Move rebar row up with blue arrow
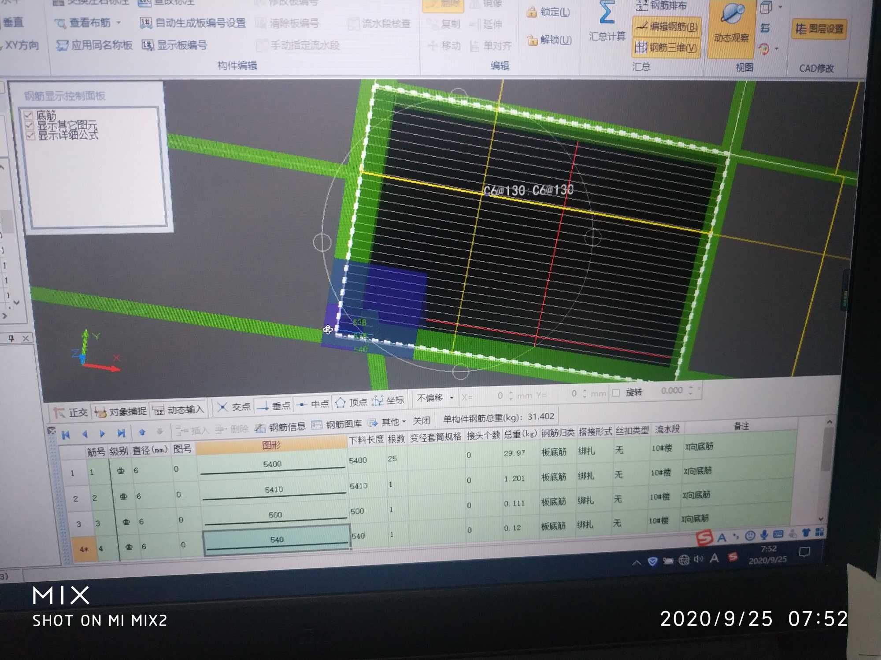The image size is (881, 660). pos(142,433)
